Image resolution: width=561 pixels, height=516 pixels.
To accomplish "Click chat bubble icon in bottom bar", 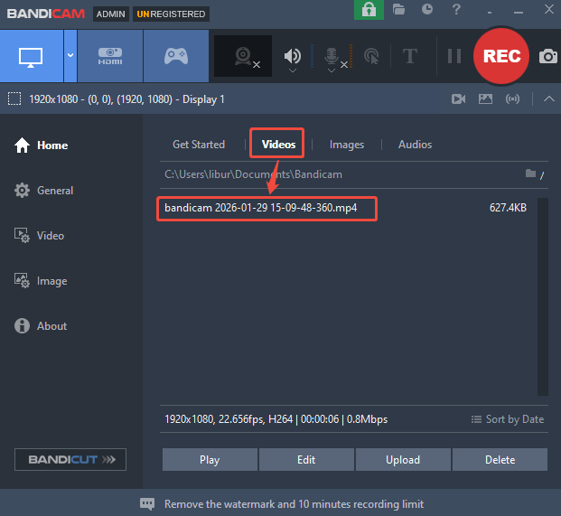I will 147,504.
